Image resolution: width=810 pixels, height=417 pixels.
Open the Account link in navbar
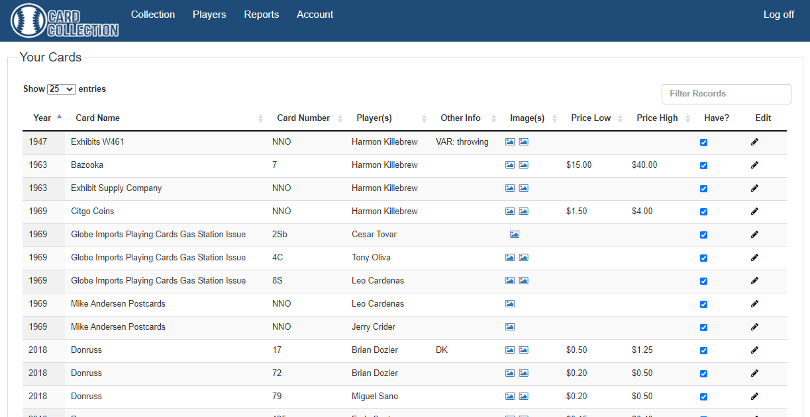click(315, 15)
